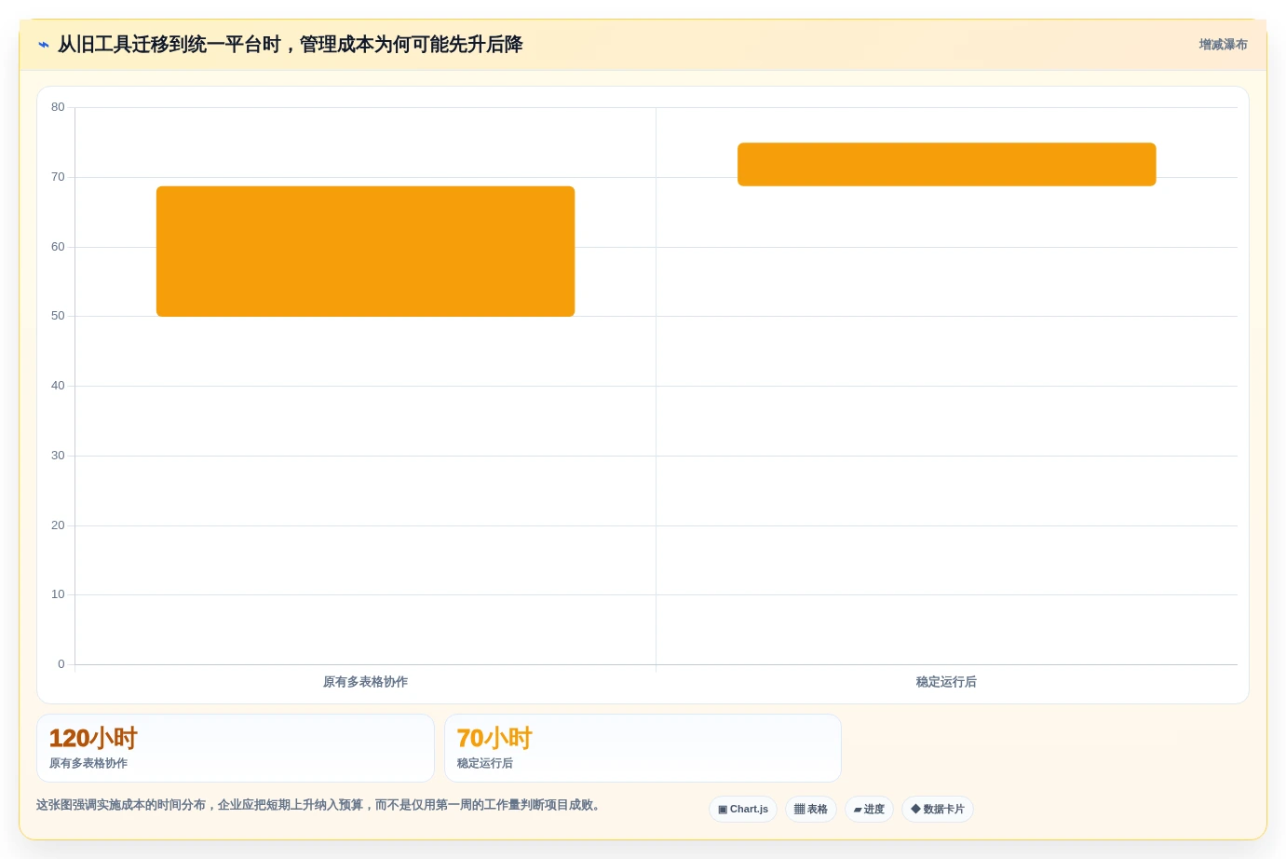Click the 稳定运行后 x-axis label
Image resolution: width=1286 pixels, height=859 pixels.
[x=946, y=682]
